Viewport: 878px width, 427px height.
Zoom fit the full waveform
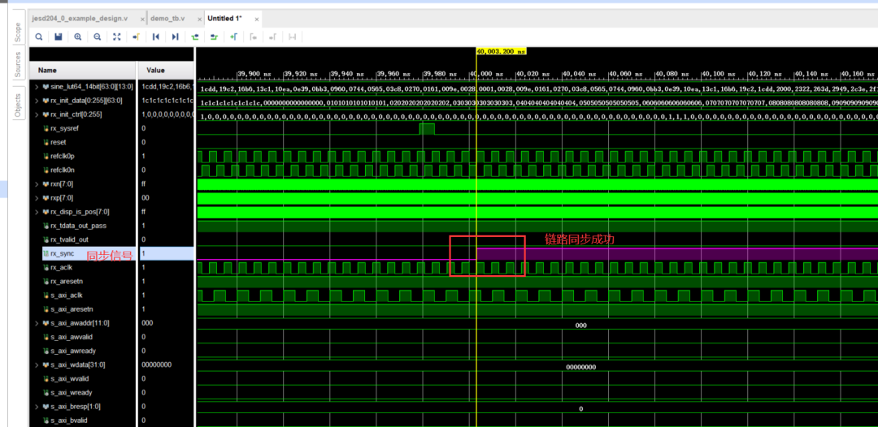pyautogui.click(x=117, y=37)
